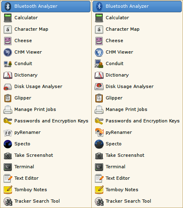Click the Take Screenshot camera icon, left menu
Image resolution: width=183 pixels, height=208 pixels.
coord(8,156)
